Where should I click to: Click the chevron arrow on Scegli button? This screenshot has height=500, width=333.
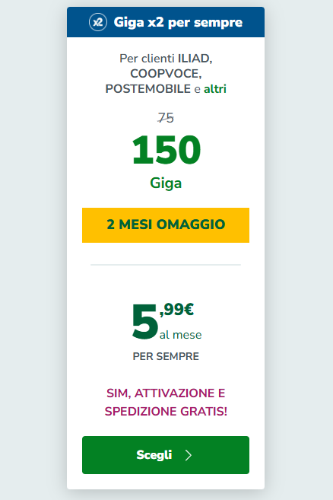pyautogui.click(x=189, y=455)
